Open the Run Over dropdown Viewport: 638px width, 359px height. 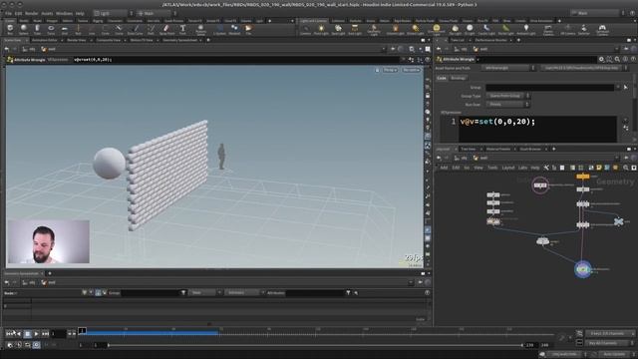coord(507,104)
